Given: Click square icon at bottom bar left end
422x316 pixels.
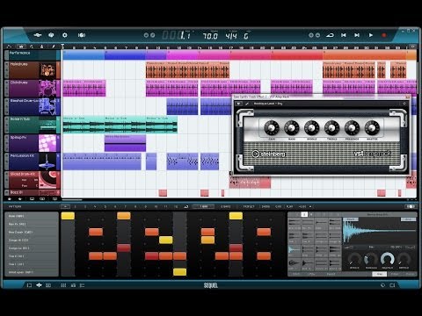Looking at the screenshot, I should [29, 285].
